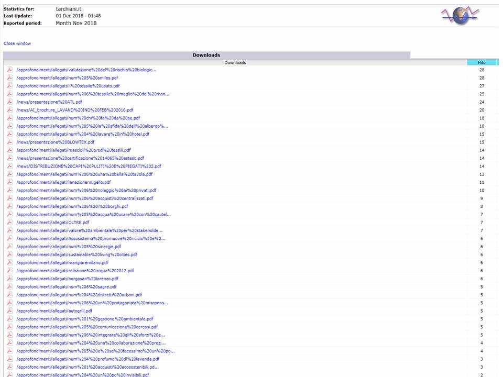This screenshot has height=377, width=503.
Task: Click PDF icon next to presentazione ATL.pdf
Action: coord(9,102)
